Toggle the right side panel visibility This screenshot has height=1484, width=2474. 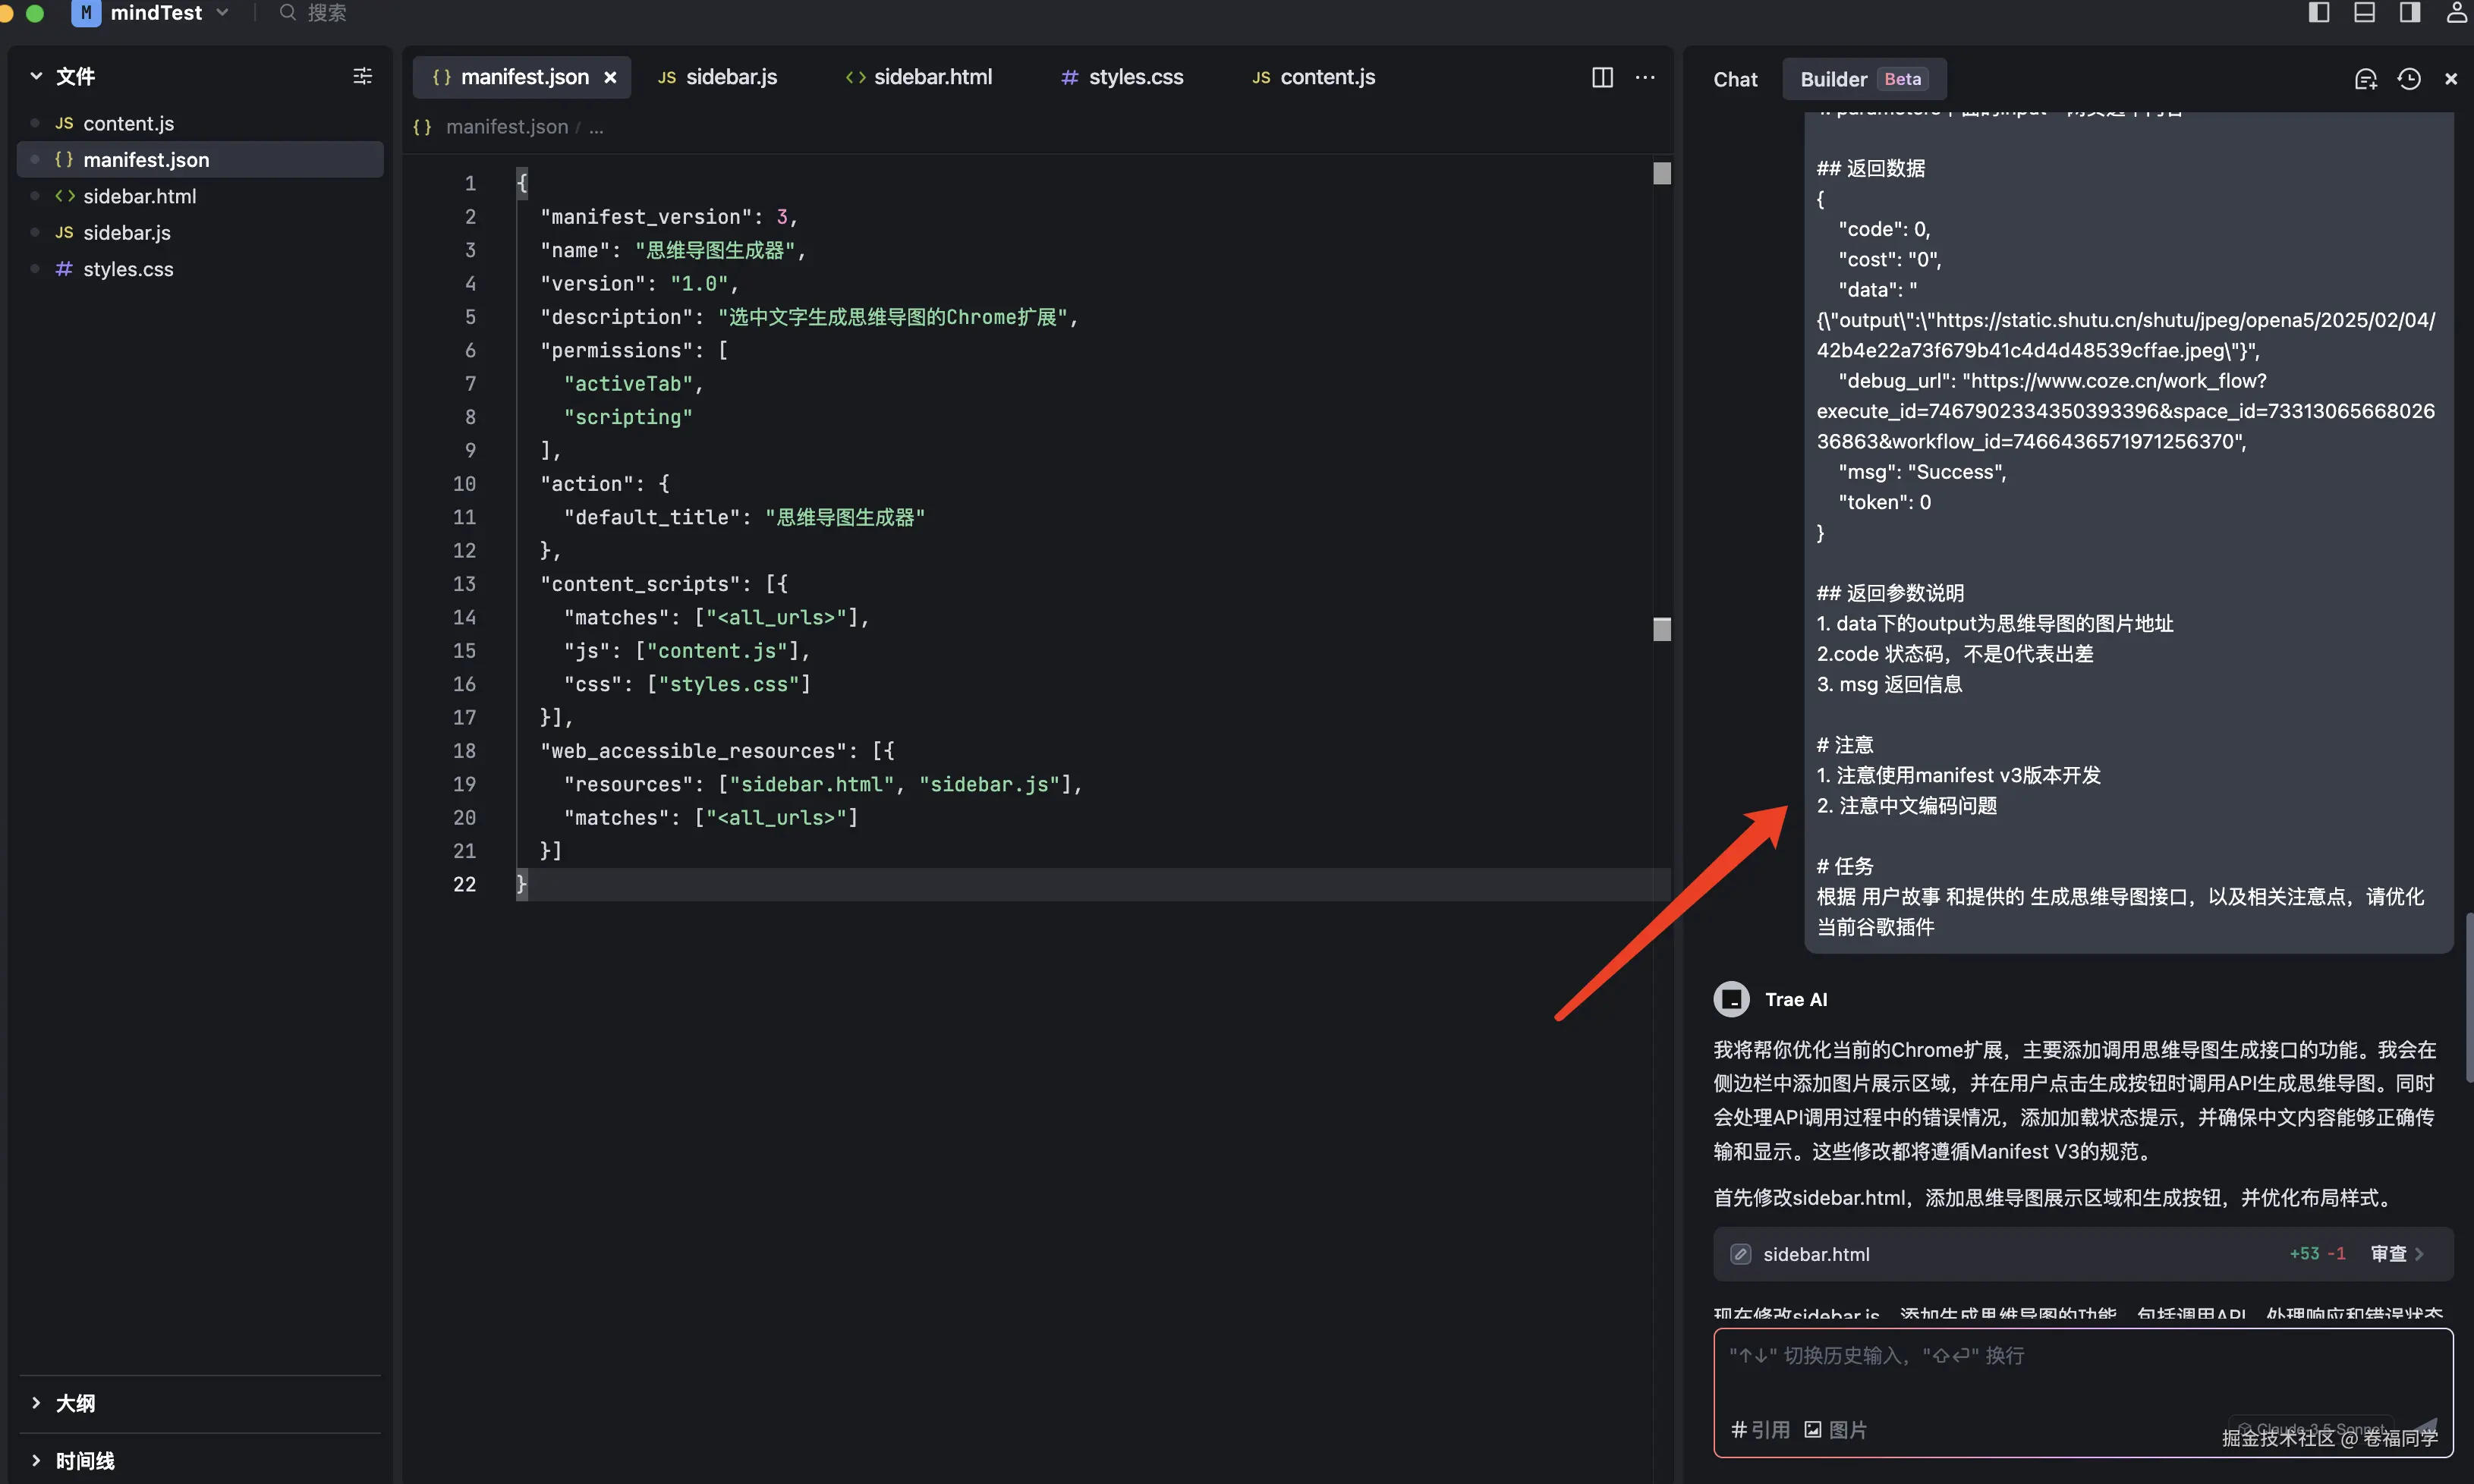coord(2409,12)
